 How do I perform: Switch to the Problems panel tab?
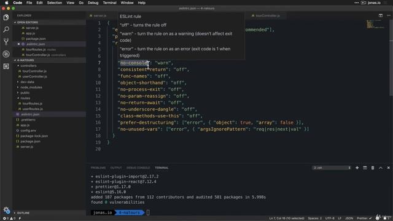[98, 168]
